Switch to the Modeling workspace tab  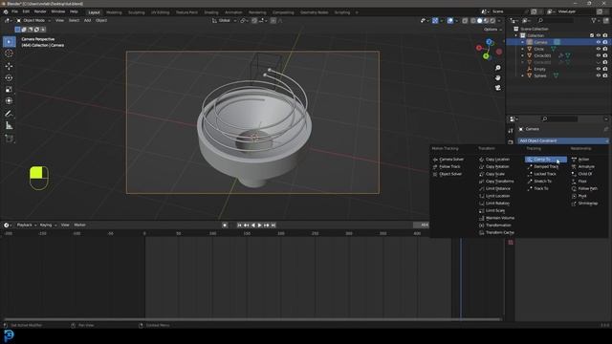(x=114, y=12)
